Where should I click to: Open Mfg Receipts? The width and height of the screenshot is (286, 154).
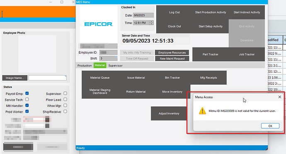click(x=208, y=78)
